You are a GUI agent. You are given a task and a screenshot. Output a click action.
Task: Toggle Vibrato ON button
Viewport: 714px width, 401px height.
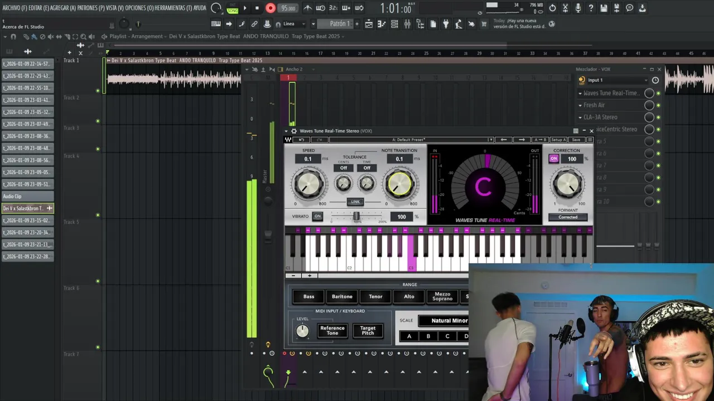click(317, 216)
